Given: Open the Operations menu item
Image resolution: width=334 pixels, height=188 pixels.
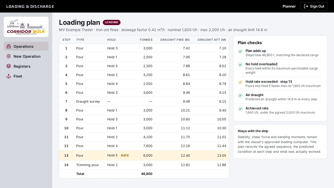Looking at the screenshot, I should (26, 46).
